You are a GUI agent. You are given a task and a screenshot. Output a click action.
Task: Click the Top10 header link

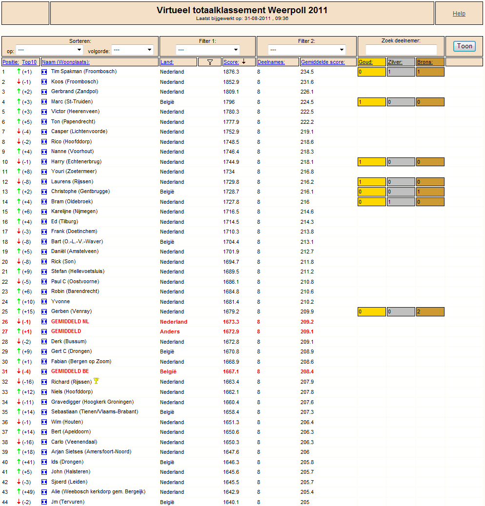[29, 62]
